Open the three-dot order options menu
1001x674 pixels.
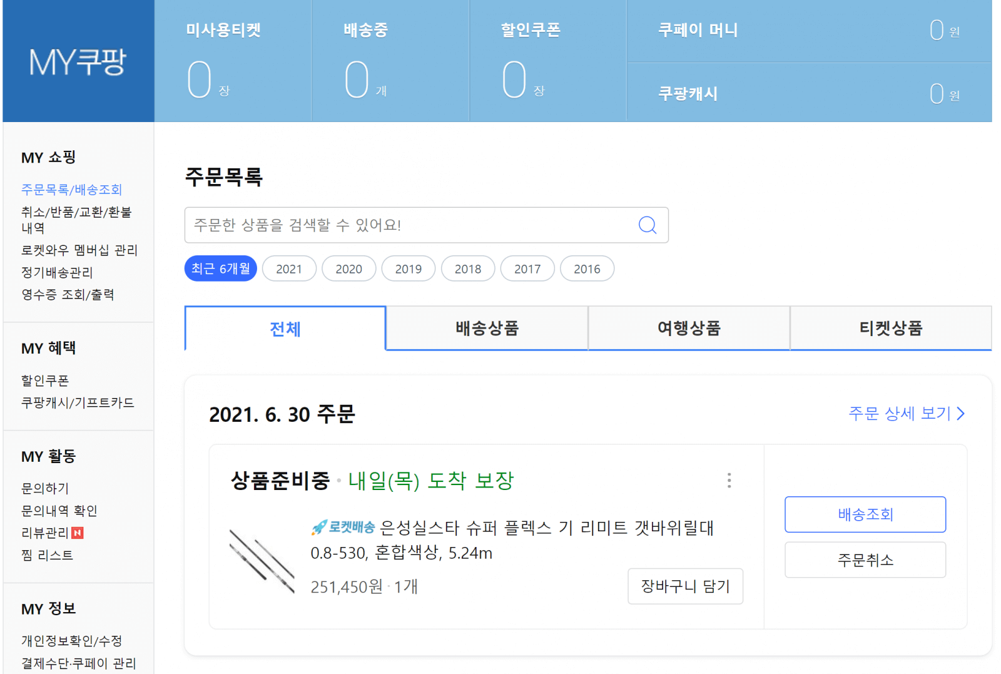pos(729,481)
